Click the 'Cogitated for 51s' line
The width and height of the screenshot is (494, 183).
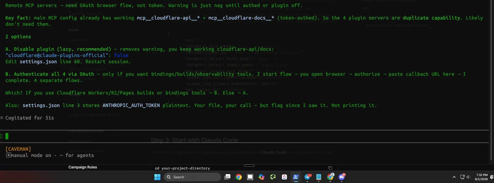click(30, 118)
